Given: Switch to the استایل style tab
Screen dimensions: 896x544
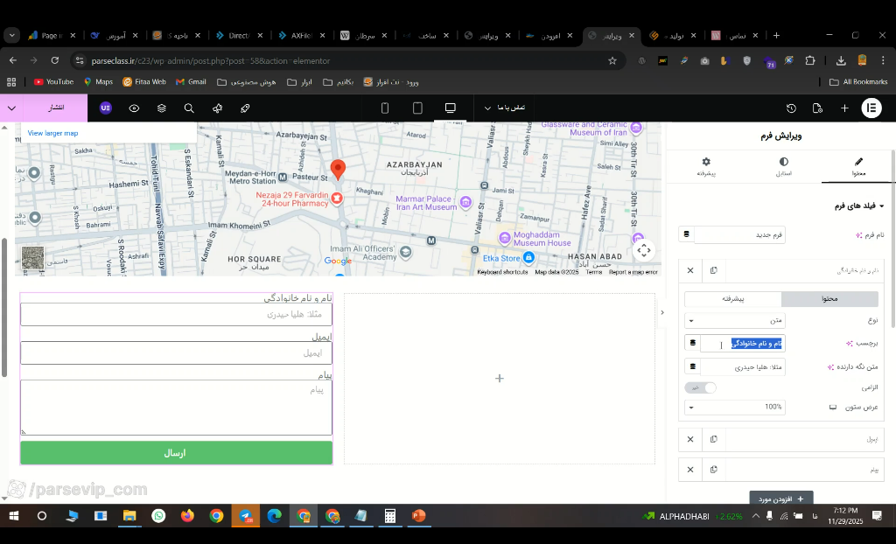Looking at the screenshot, I should [783, 167].
